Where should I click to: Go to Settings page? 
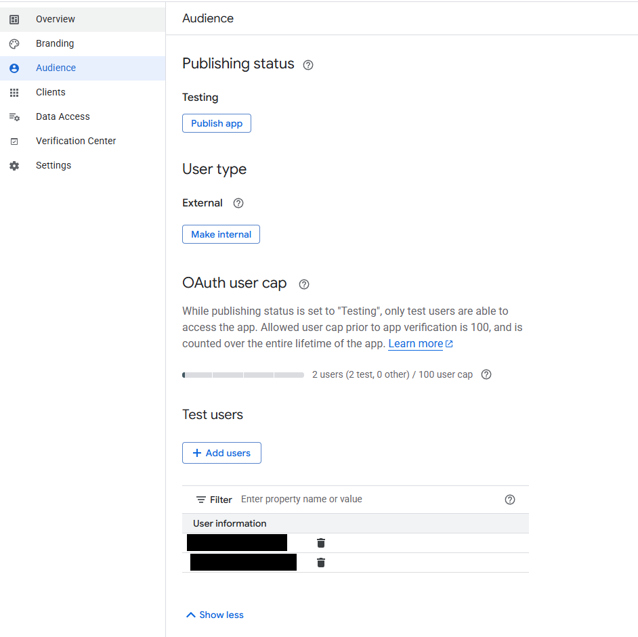pos(83,166)
